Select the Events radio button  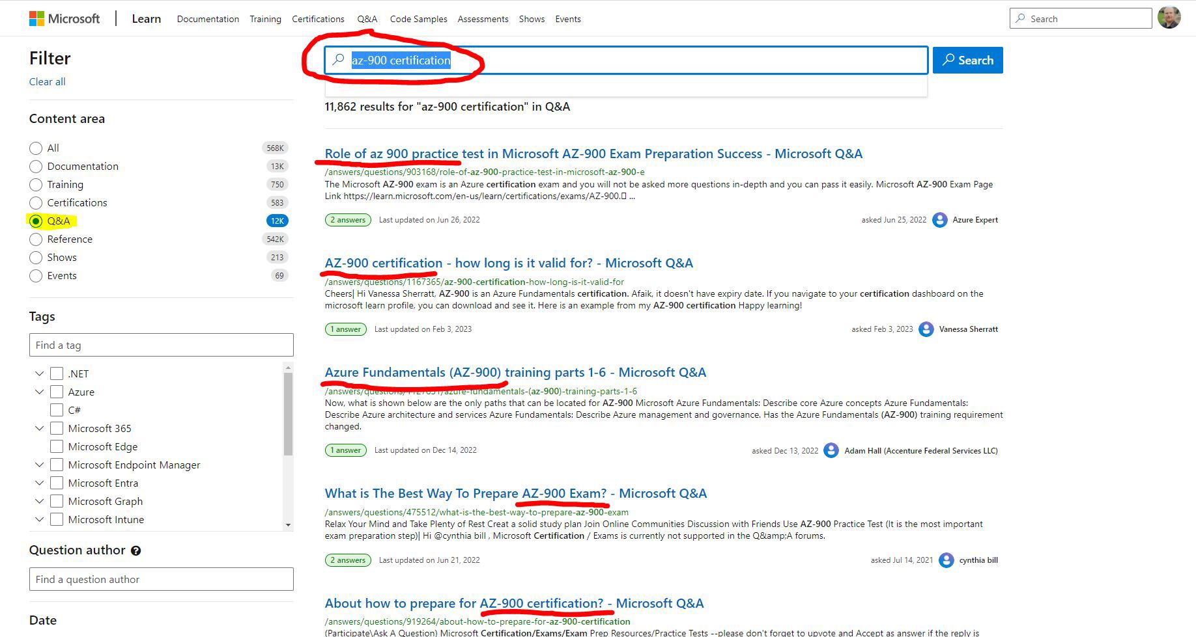[x=36, y=276]
